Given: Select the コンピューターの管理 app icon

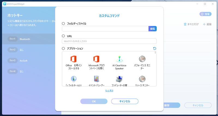Looking at the screenshot, I should [119, 79].
